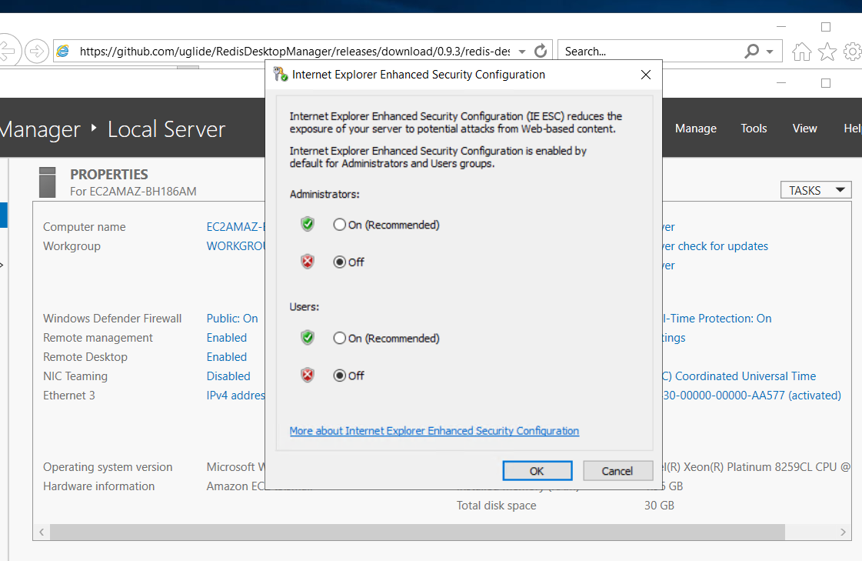Click the Ethernet 3 IPv4 address link

pos(236,396)
